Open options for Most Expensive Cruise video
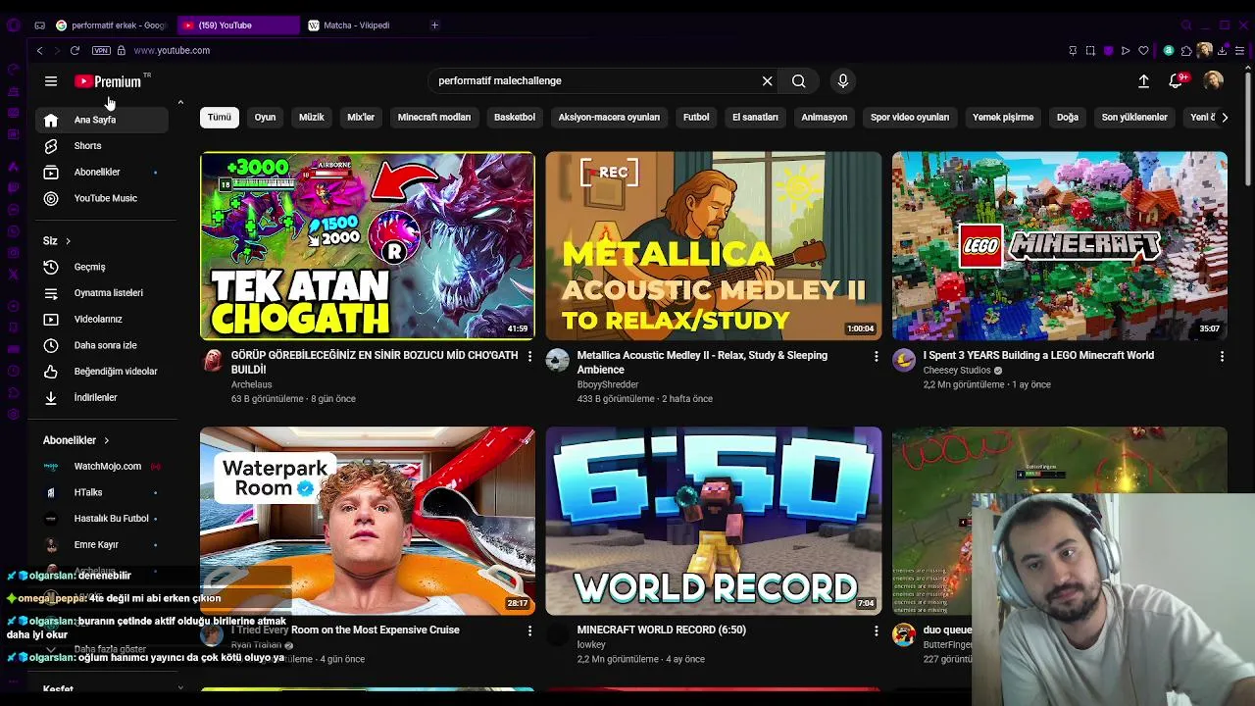The image size is (1255, 706). [x=530, y=631]
